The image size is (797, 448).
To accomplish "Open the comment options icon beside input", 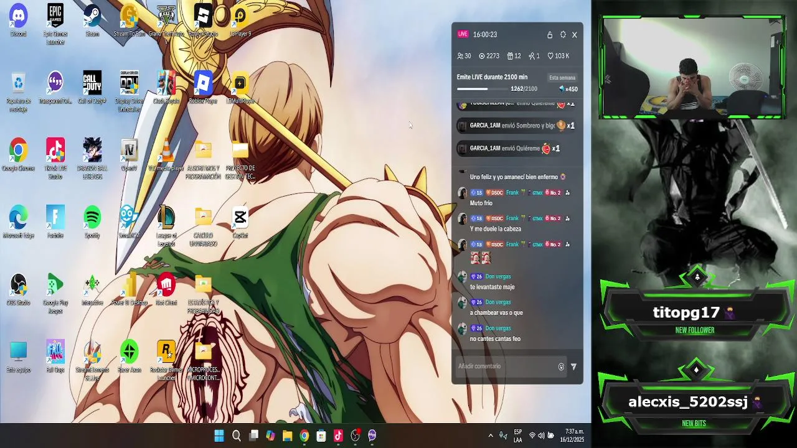I will (561, 367).
